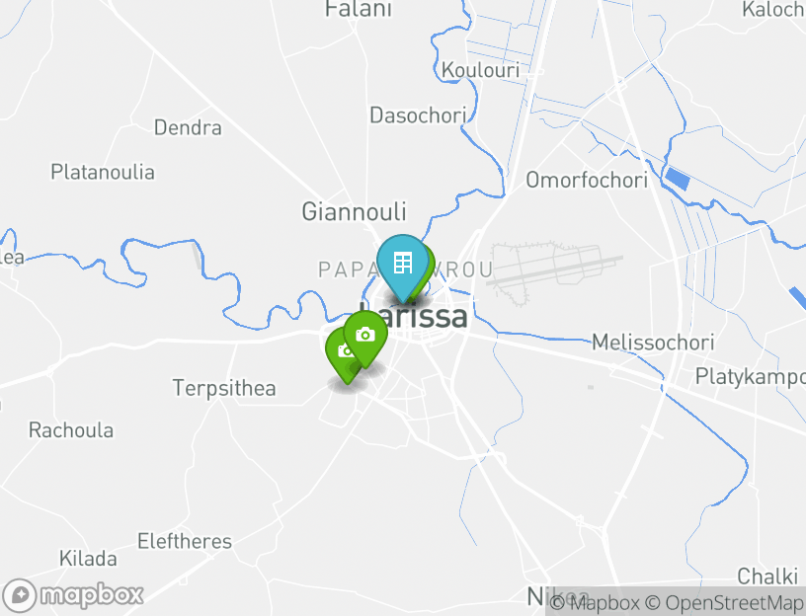Click the airport runway area on map
The width and height of the screenshot is (806, 616).
(554, 270)
